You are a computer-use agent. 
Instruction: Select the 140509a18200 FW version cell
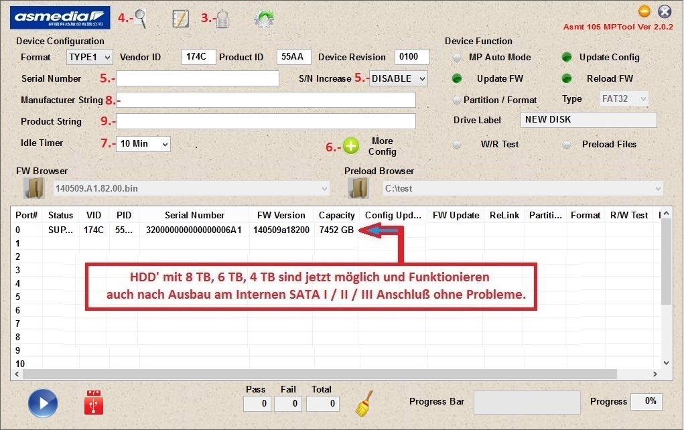[x=281, y=230]
